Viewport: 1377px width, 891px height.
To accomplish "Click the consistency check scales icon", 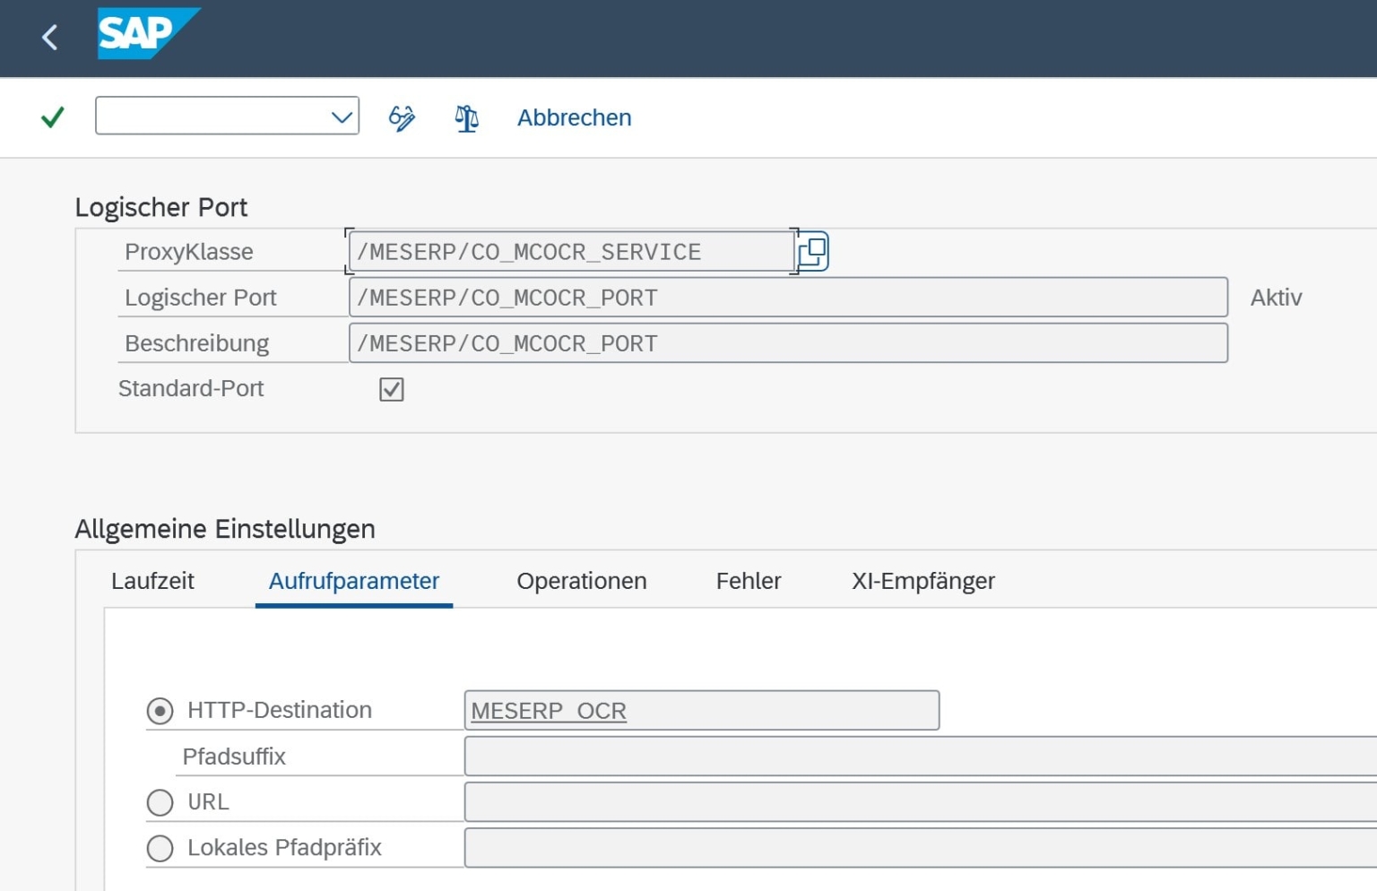I will point(466,117).
